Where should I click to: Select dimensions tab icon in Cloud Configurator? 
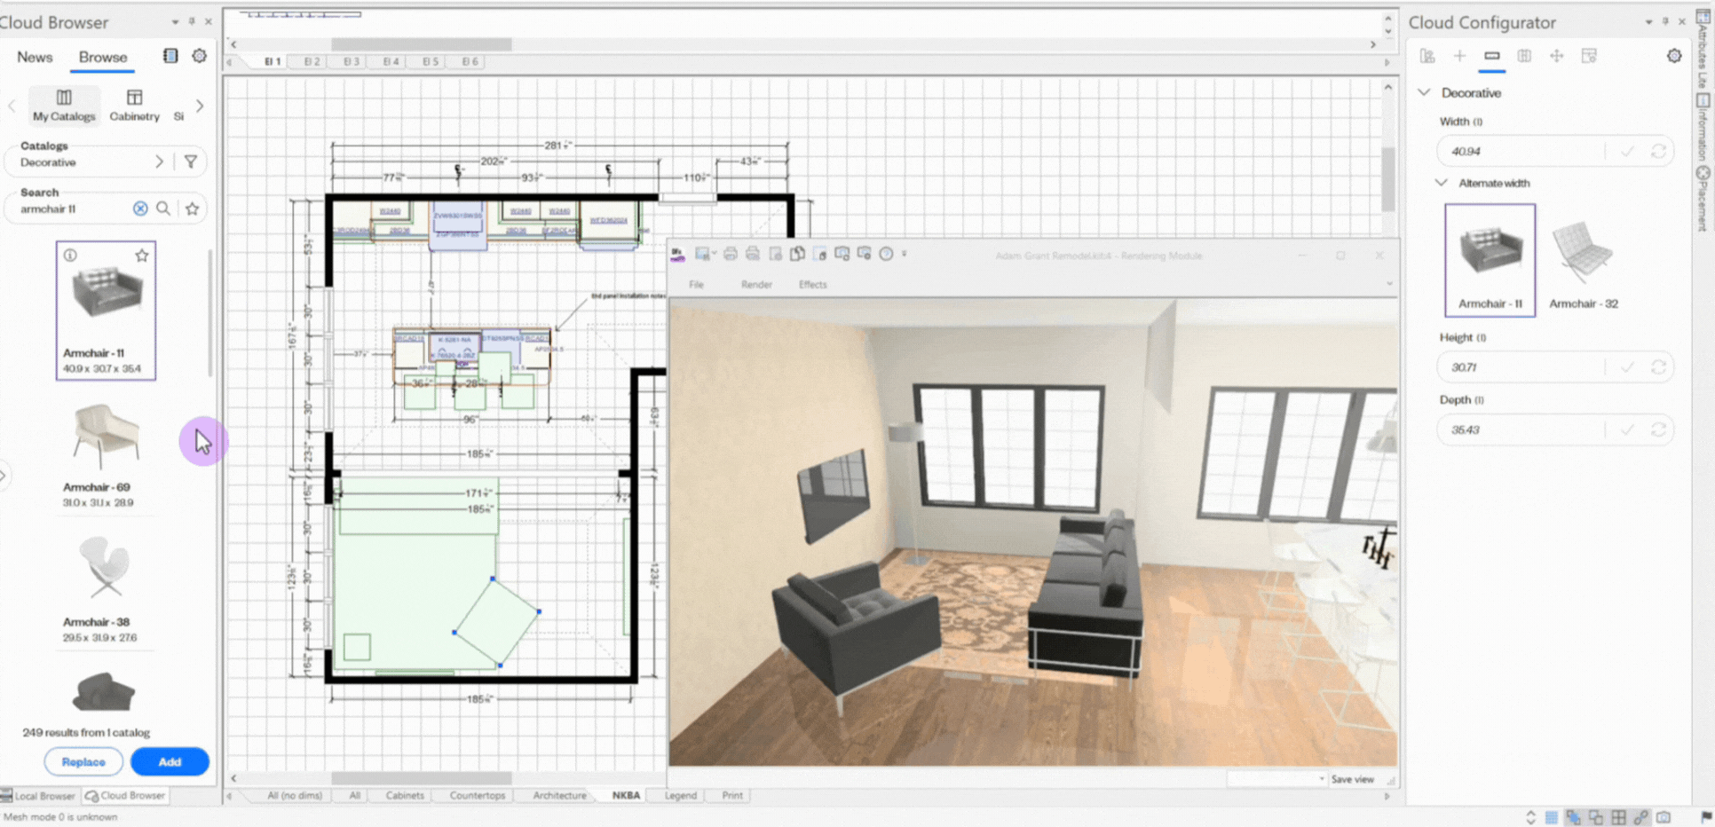1491,56
